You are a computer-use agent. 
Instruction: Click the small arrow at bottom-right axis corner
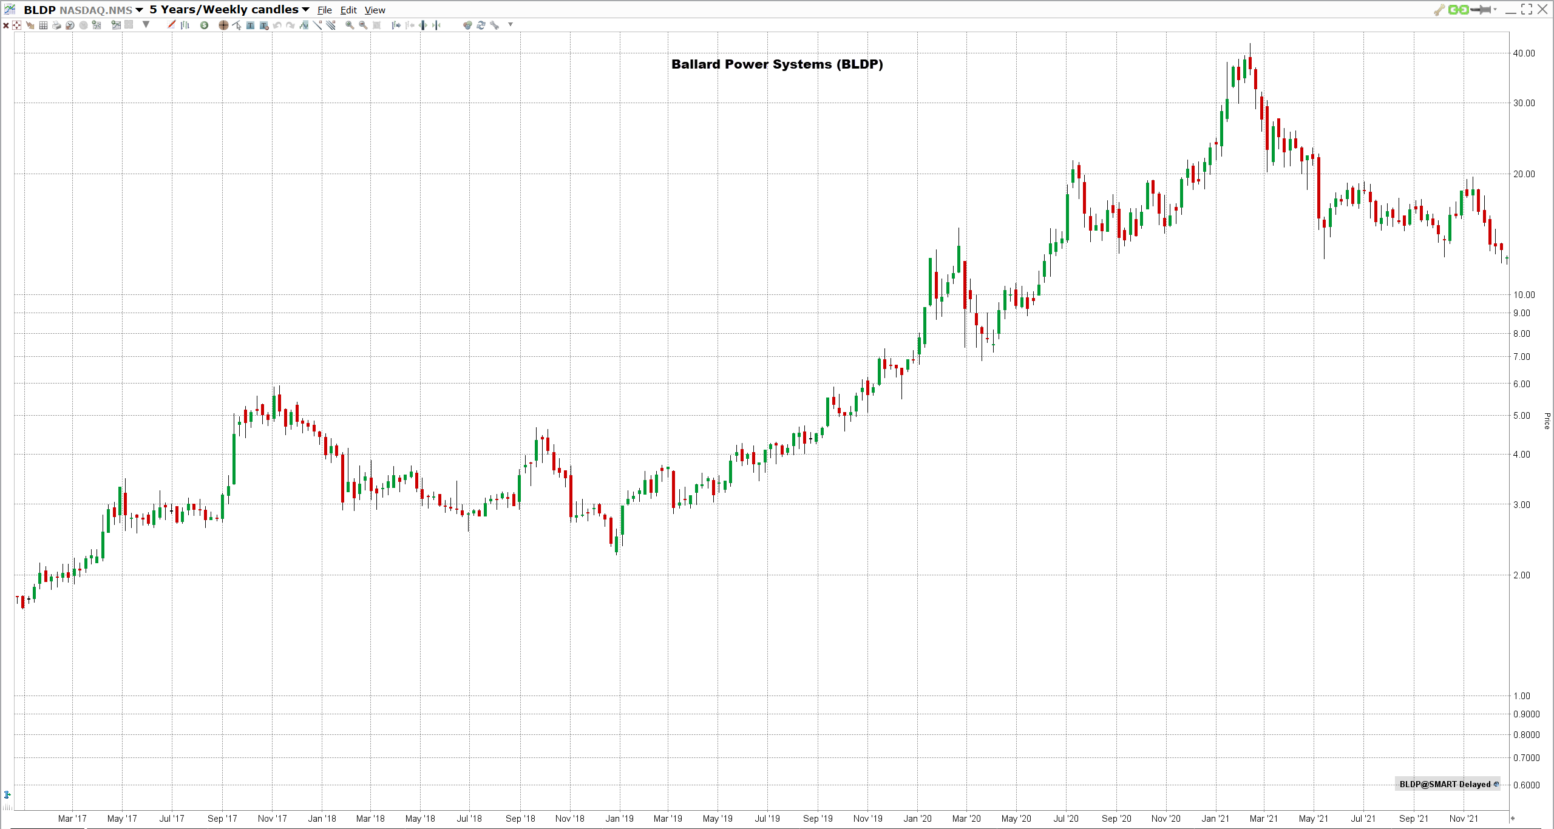[x=1513, y=819]
